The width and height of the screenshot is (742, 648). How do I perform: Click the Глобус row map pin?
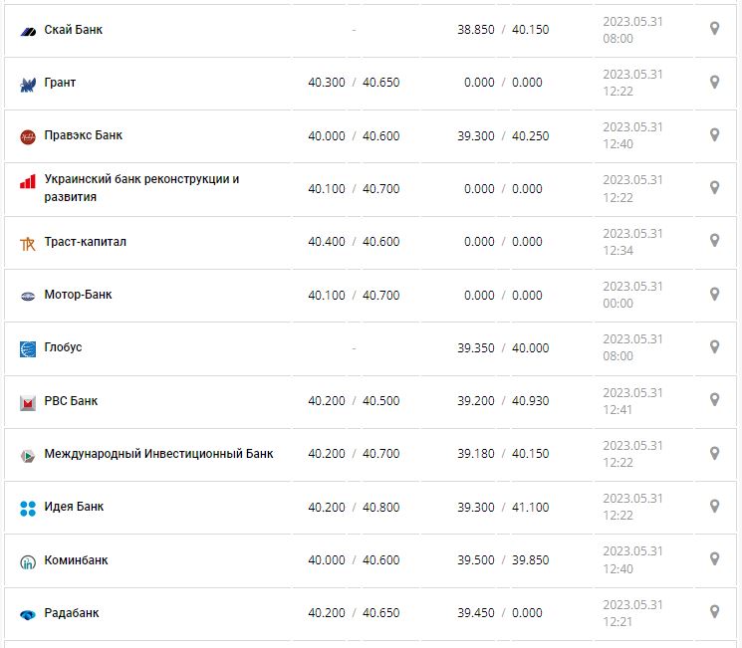point(714,346)
